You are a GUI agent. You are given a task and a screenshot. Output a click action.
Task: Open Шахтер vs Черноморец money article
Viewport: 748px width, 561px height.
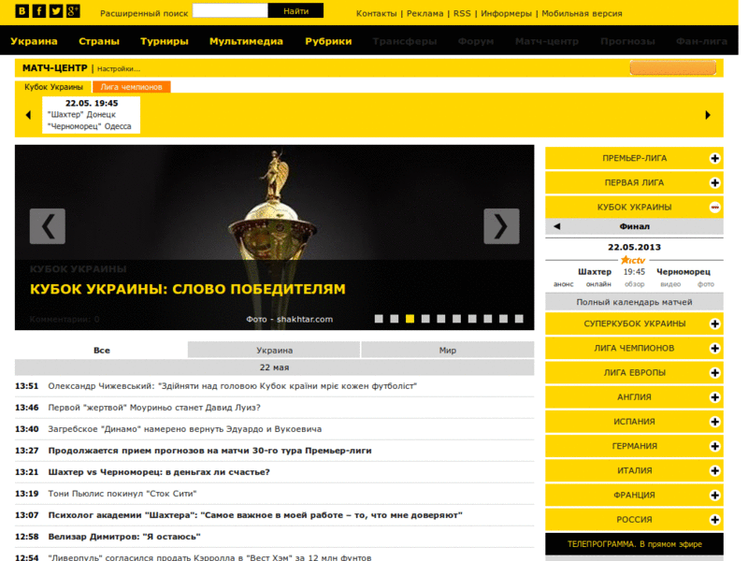pyautogui.click(x=159, y=472)
